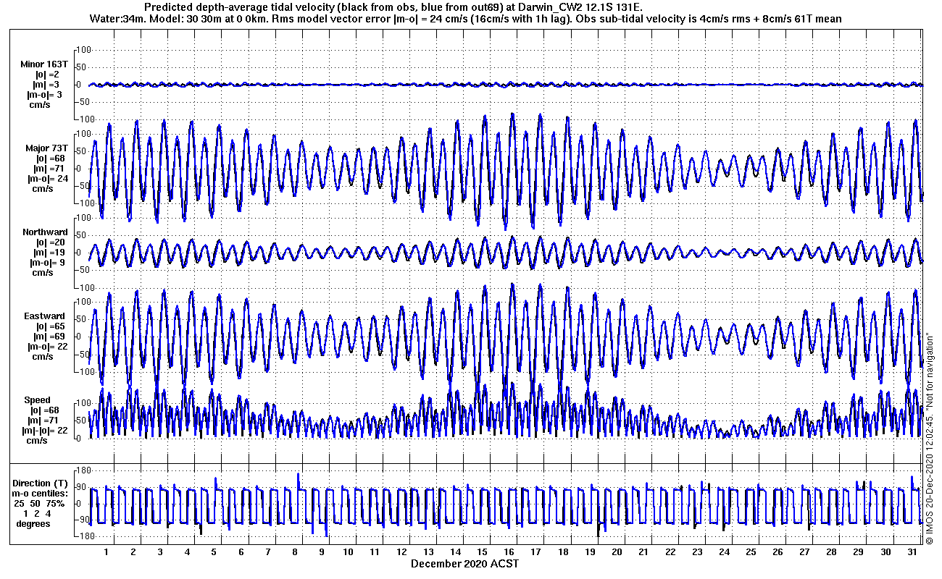Click the 'degrees' unit label in Direction panel
The image size is (942, 579).
pyautogui.click(x=33, y=524)
